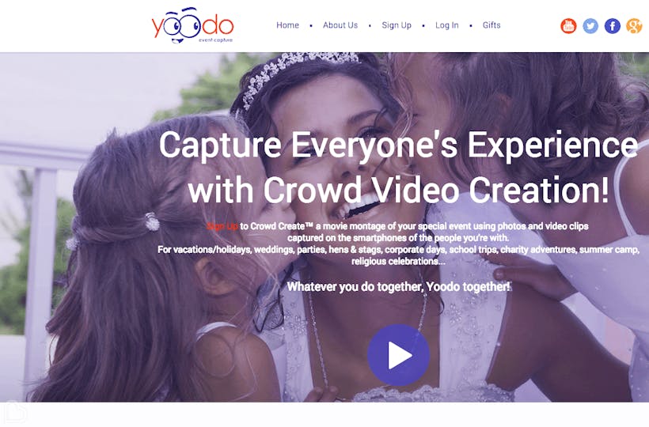This screenshot has width=649, height=427.
Task: Click the 'Capture Everyone's Experience' headline
Action: [398, 144]
